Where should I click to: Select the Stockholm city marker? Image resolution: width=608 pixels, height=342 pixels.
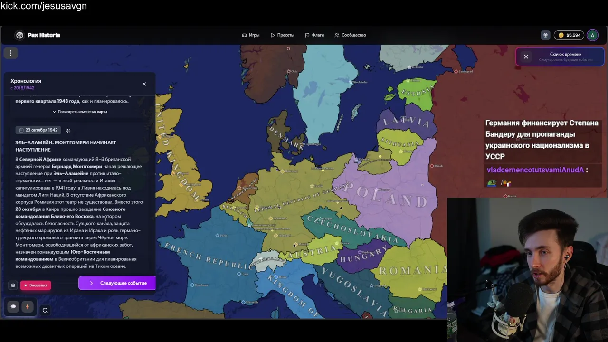tap(351, 82)
